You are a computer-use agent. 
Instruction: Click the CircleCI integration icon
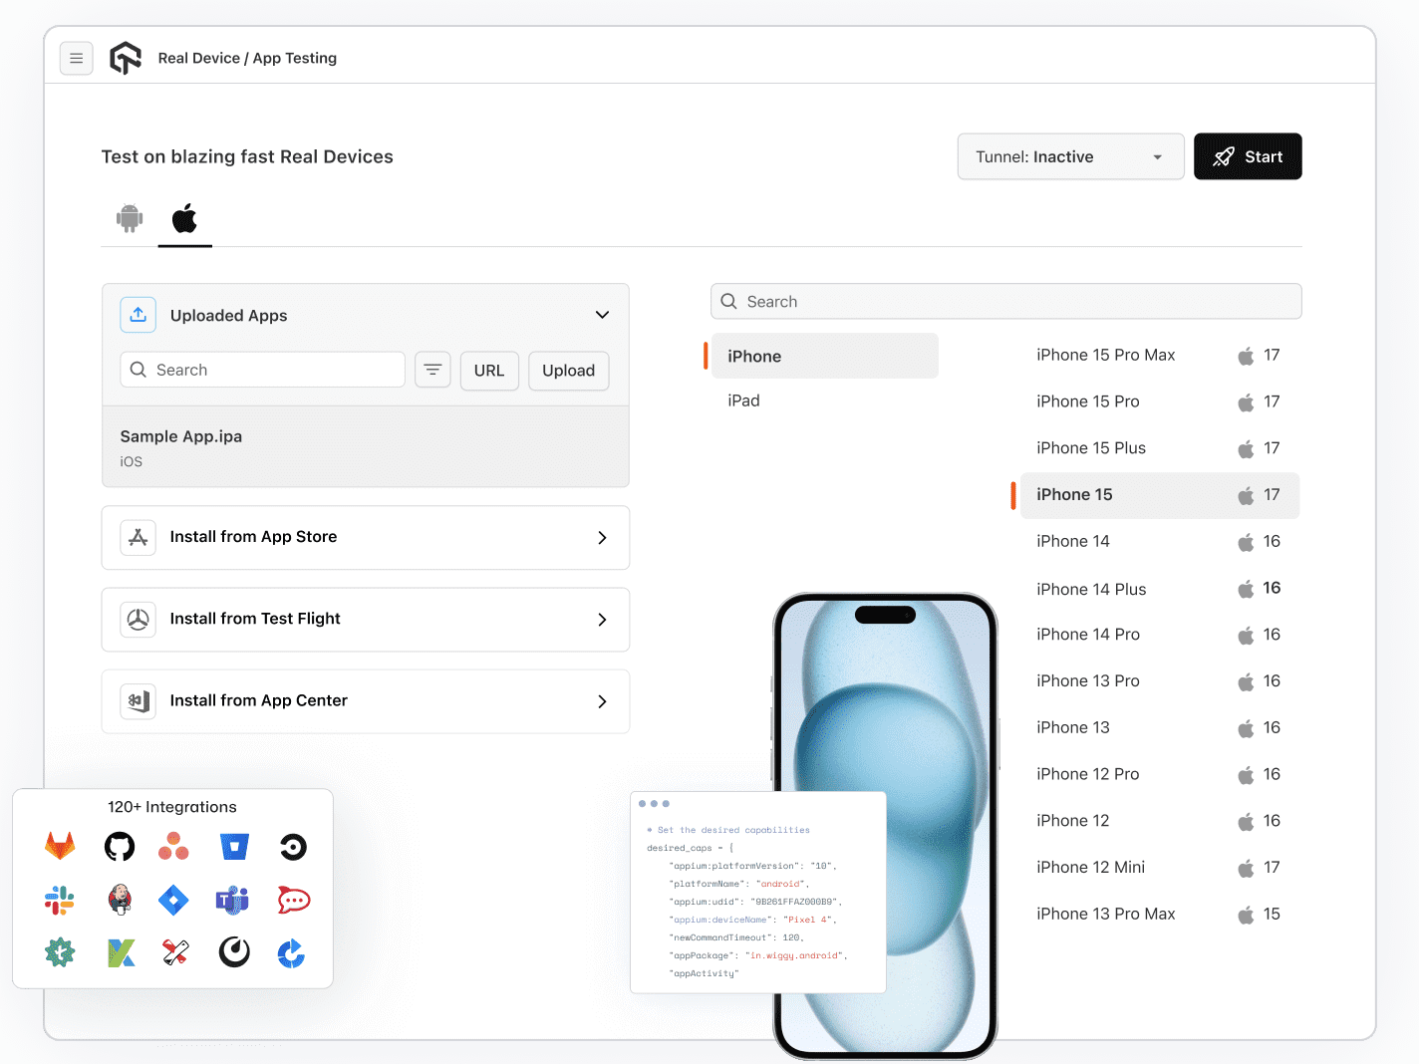pyautogui.click(x=293, y=846)
